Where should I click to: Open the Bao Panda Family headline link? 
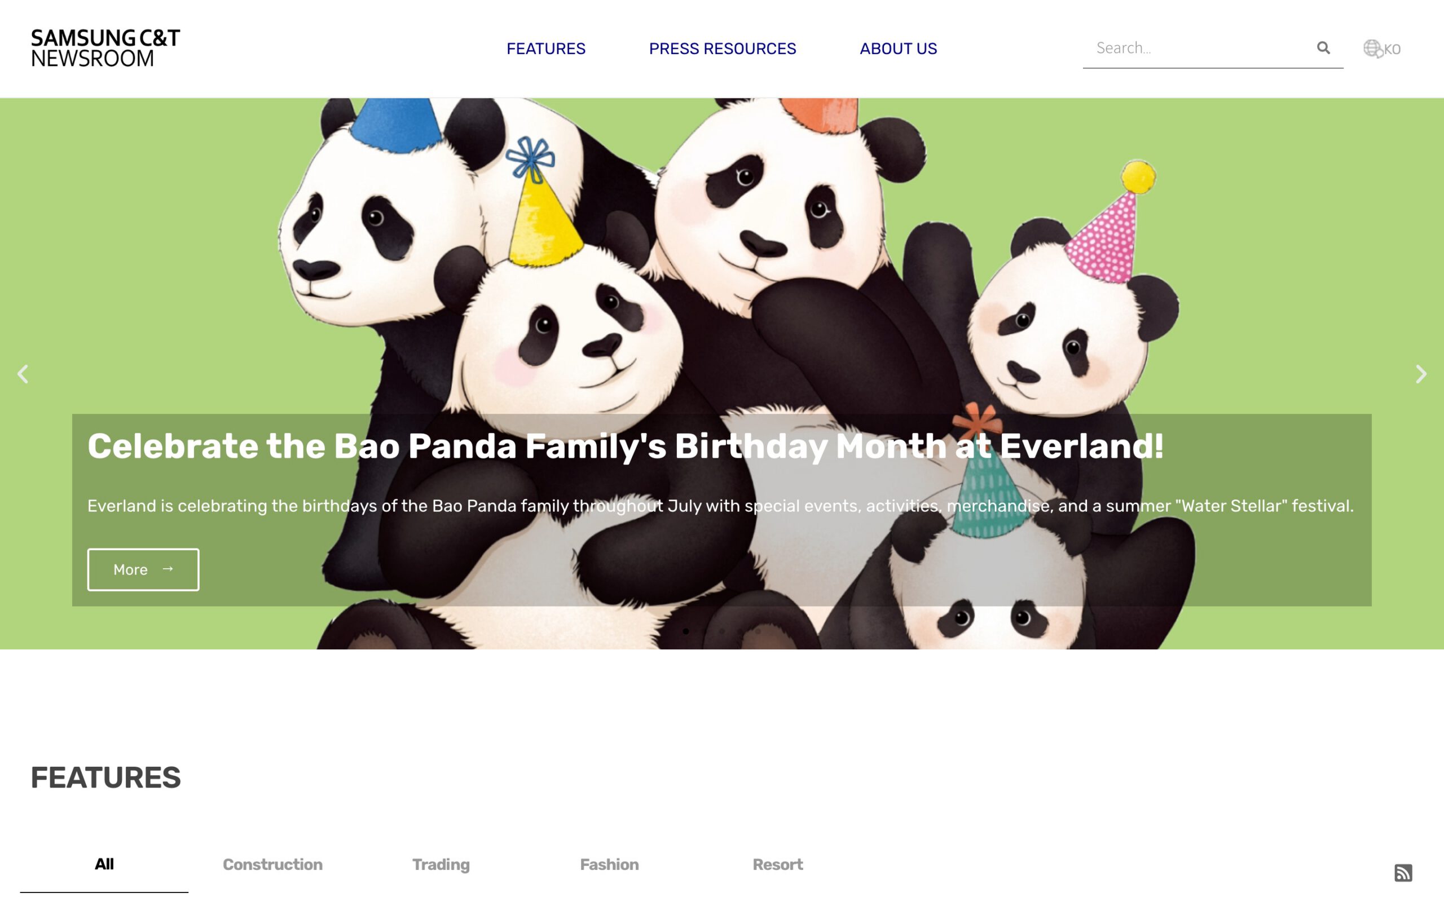point(626,446)
